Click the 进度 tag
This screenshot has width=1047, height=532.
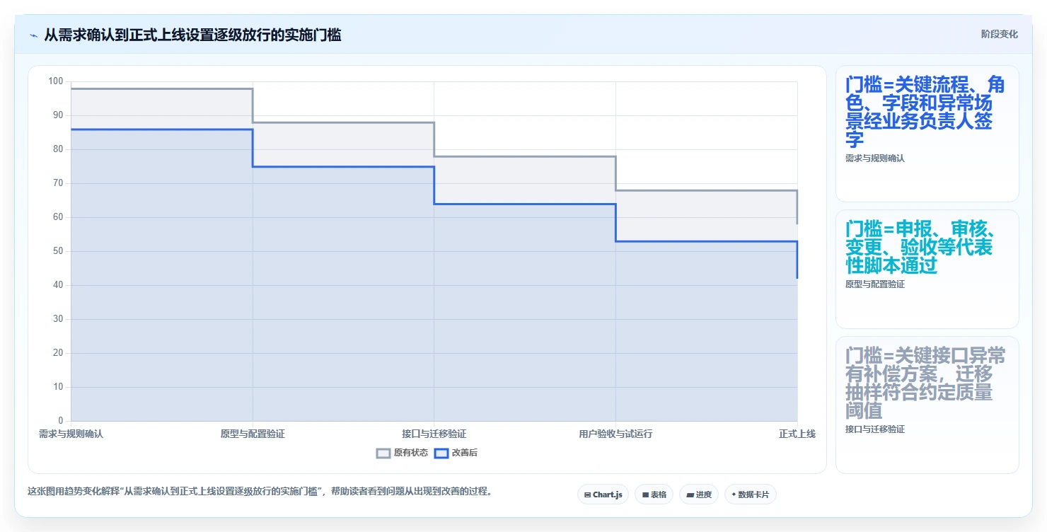(x=699, y=495)
